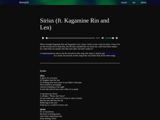Click the 04:03 duration label
Image resolution: width=160 pixels, height=120 pixels.
(98, 38)
